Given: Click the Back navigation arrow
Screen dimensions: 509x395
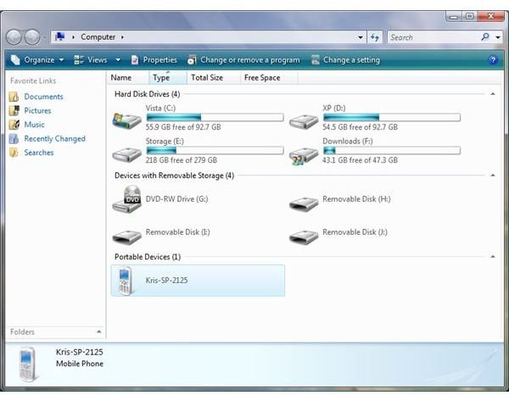Looking at the screenshot, I should tap(14, 37).
